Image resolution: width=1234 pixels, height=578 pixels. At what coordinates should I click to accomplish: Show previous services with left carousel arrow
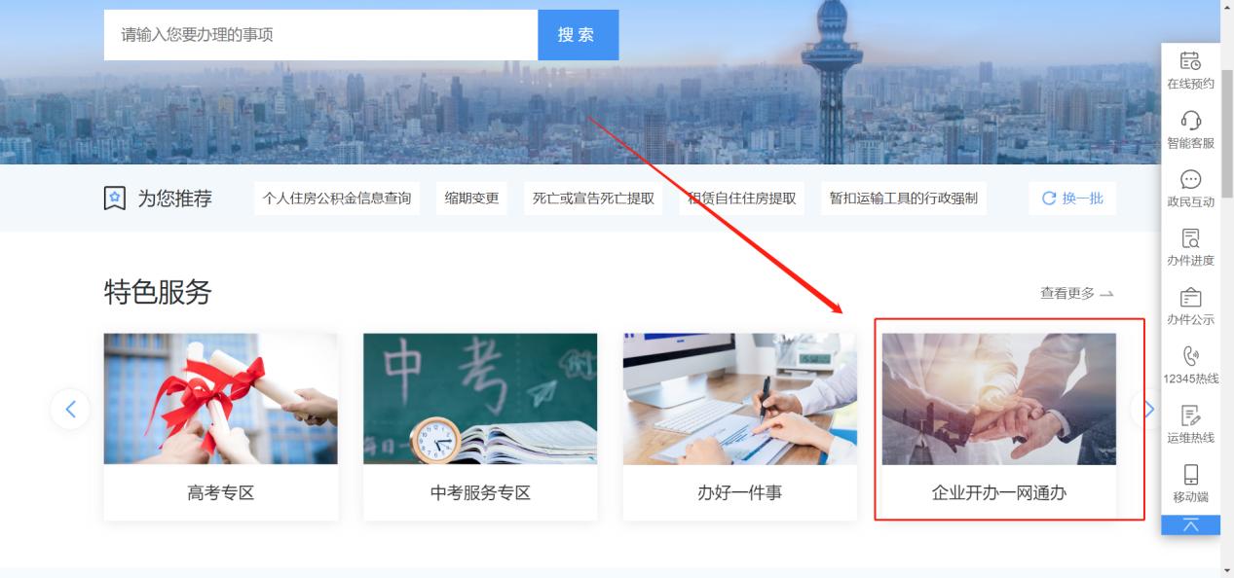pos(70,410)
